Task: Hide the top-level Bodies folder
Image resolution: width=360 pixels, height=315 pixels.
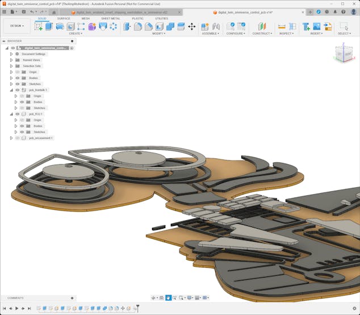Action: 18,78
